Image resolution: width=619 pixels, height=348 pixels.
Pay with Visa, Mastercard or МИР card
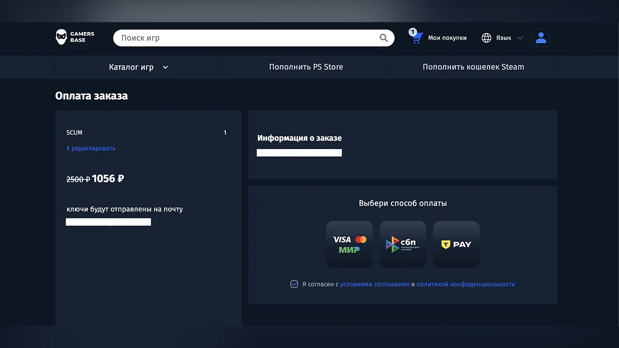(x=349, y=244)
